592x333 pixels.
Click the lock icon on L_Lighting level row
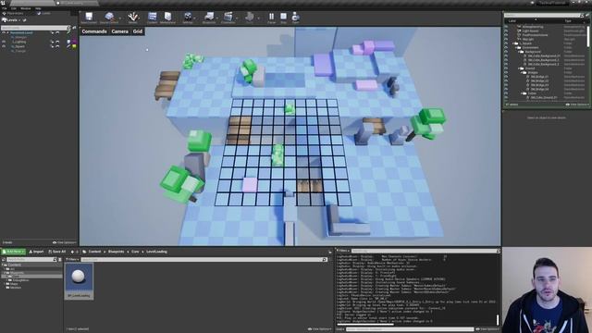52,42
